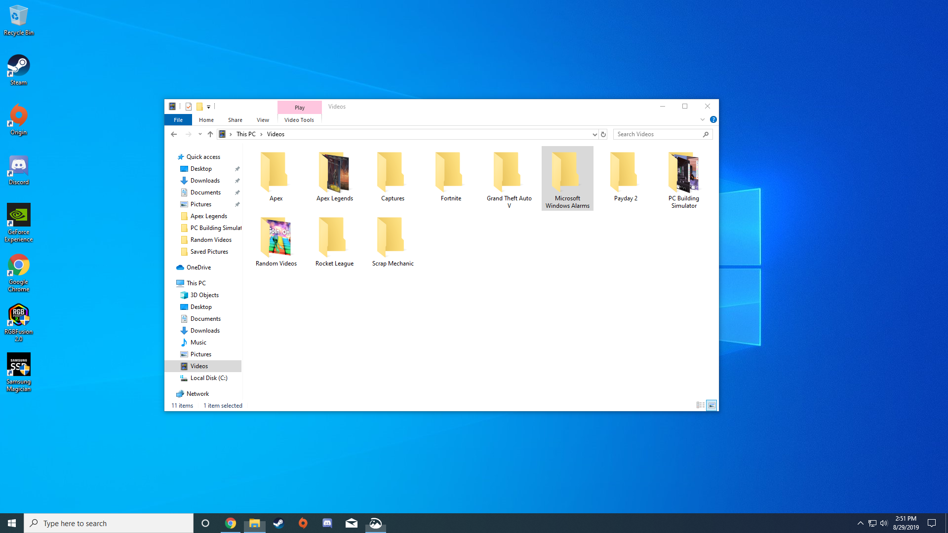The image size is (948, 533).
Task: Select Network in navigation pane
Action: 197,394
